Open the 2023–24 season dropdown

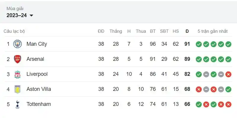click(20, 15)
